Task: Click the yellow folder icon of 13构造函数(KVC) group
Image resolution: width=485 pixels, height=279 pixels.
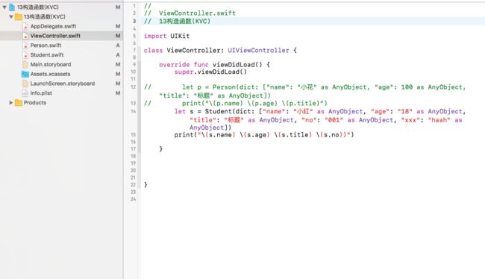Action: pos(19,16)
